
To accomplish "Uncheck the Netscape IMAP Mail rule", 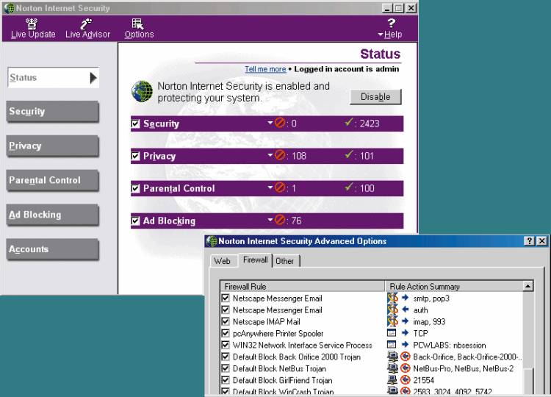I will pos(226,321).
